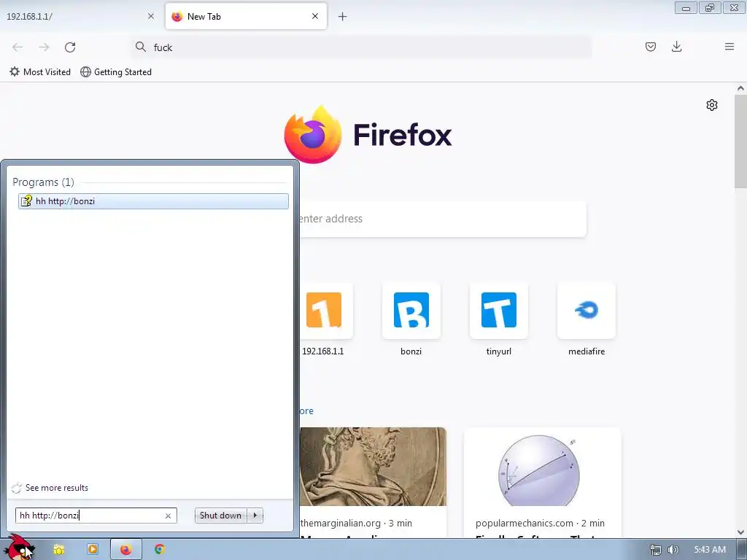747x560 pixels.
Task: Open the Firefox hamburger application menu
Action: 729,47
